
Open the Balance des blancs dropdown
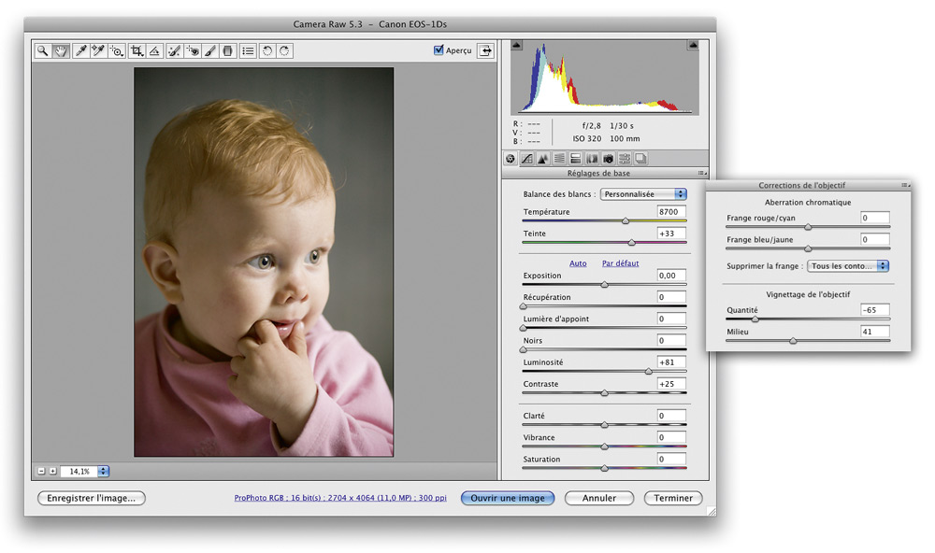[643, 194]
